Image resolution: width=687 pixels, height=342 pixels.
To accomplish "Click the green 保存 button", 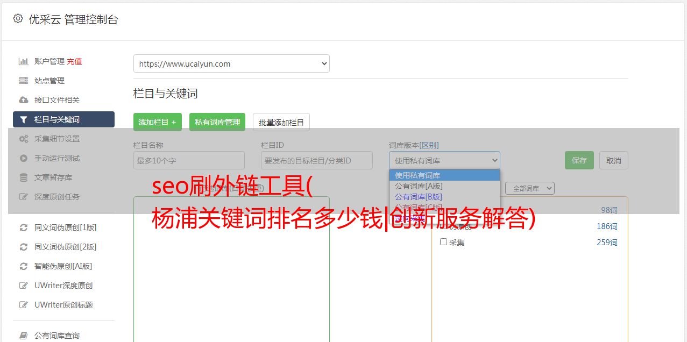I will pyautogui.click(x=579, y=160).
